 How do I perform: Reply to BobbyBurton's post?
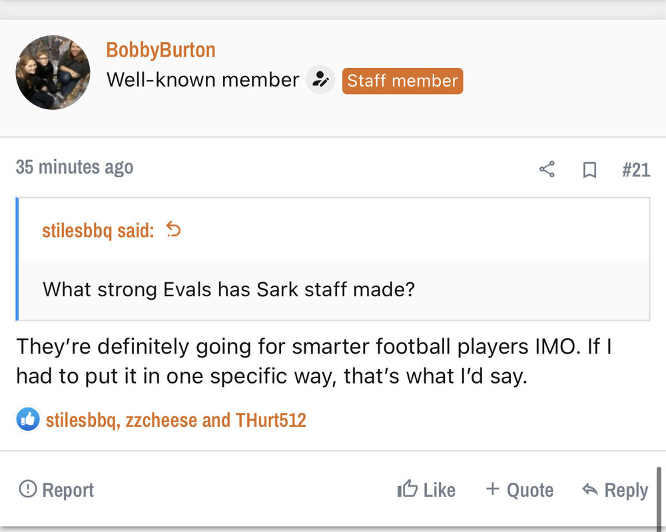click(615, 490)
